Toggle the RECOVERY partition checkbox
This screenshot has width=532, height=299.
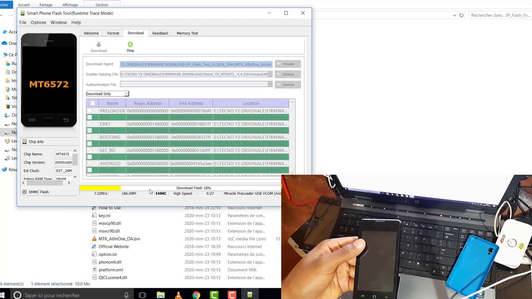click(89, 144)
